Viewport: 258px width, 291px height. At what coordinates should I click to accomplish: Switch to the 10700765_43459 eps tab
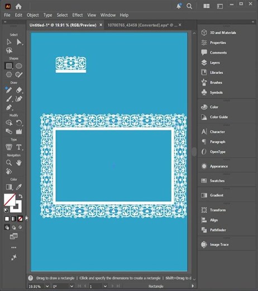point(142,25)
